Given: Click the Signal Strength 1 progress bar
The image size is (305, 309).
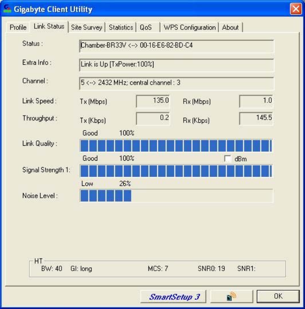Looking at the screenshot, I should 176,171.
